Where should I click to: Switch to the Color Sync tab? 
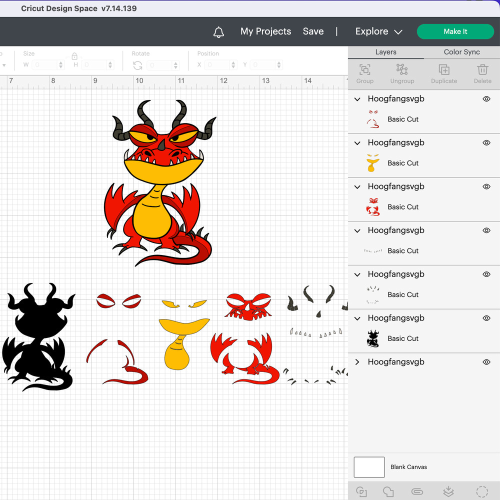coord(461,52)
